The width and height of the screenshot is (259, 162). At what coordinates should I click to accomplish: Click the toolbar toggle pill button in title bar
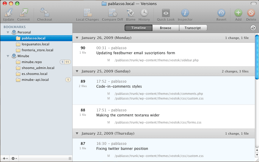tap(254, 4)
